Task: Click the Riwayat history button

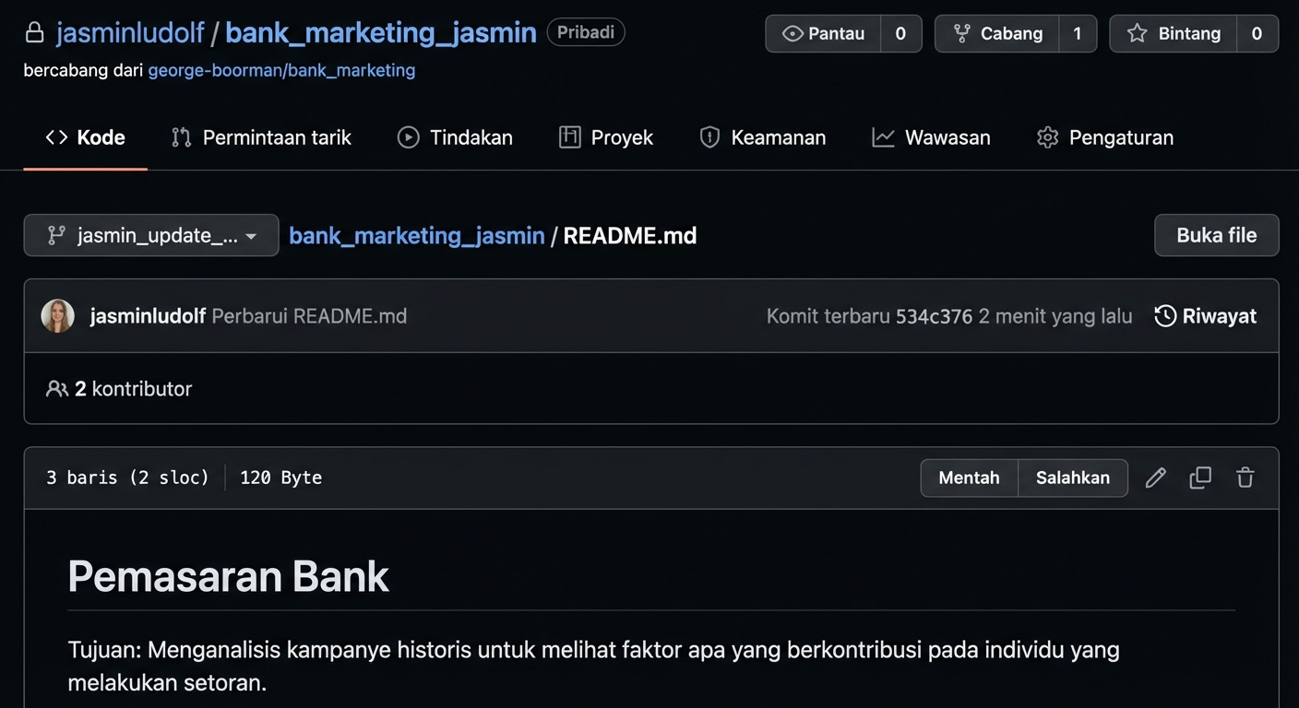Action: [x=1206, y=316]
